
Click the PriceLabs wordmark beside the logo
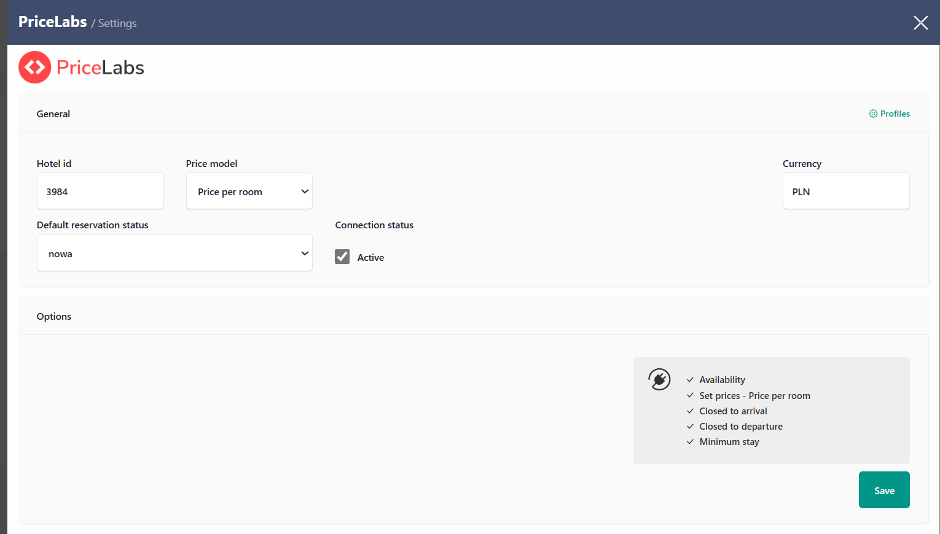click(x=100, y=68)
